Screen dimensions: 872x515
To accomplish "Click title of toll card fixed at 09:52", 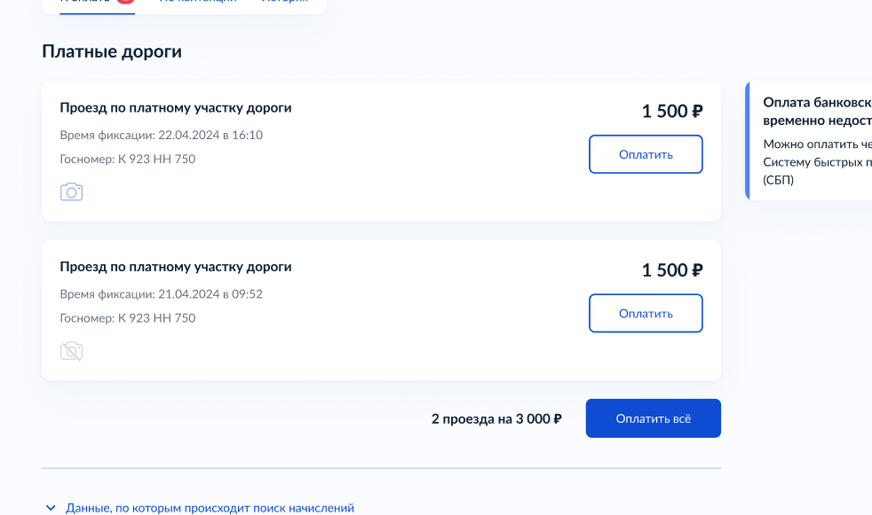I will pyautogui.click(x=176, y=267).
